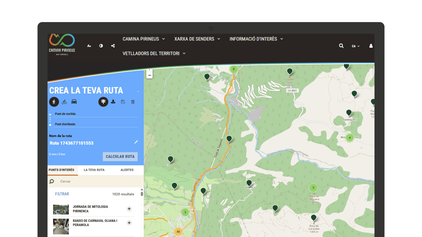Screen dimensions: 422x237
Task: Click the delete route trash icon
Action: click(133, 102)
